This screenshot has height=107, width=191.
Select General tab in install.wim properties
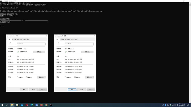tap(9, 39)
